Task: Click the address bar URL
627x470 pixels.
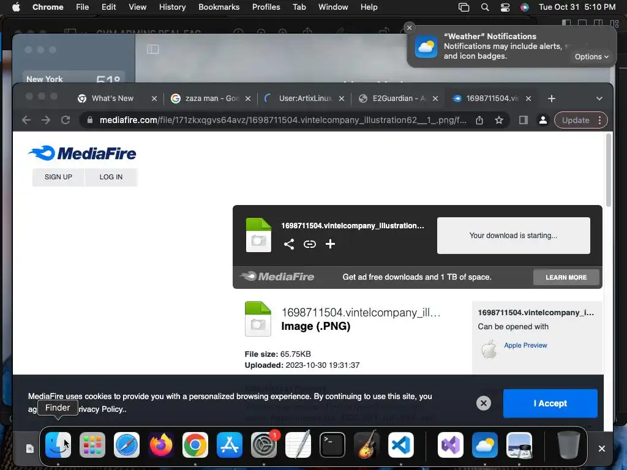Action: 283,121
